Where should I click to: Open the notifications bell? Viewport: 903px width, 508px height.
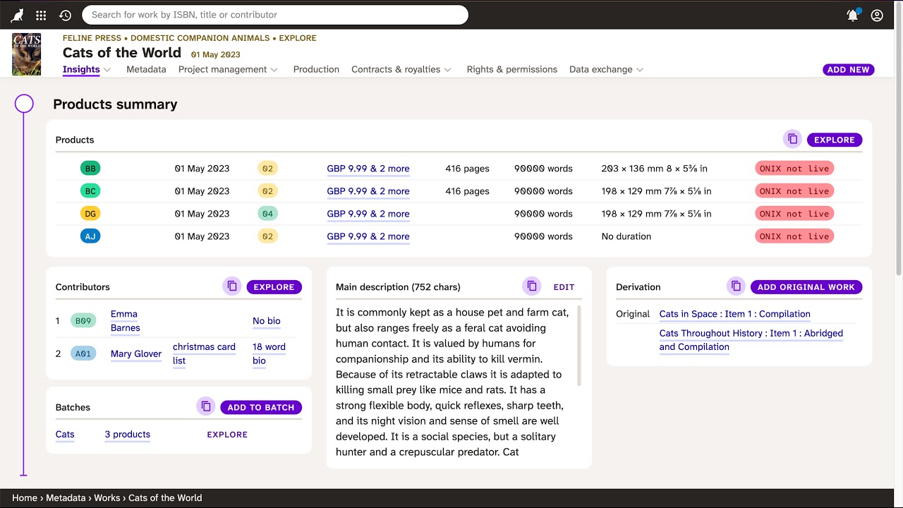[853, 15]
